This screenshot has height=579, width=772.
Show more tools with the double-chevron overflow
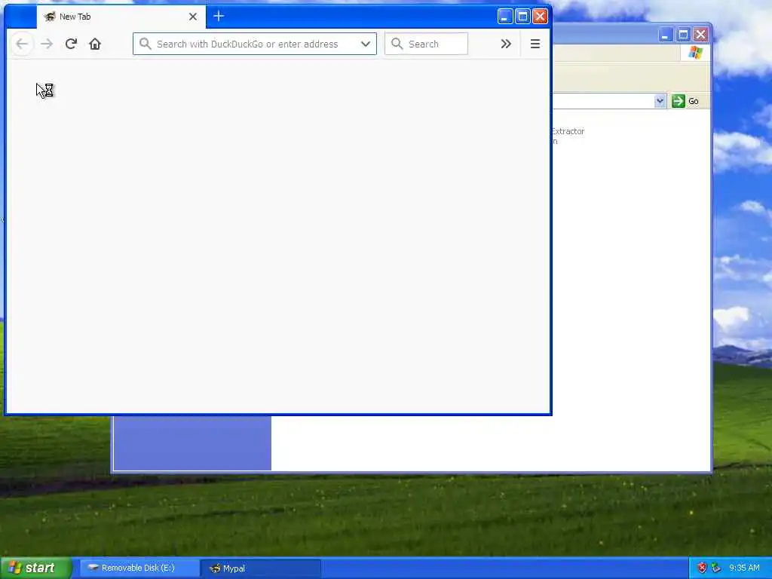coord(506,44)
